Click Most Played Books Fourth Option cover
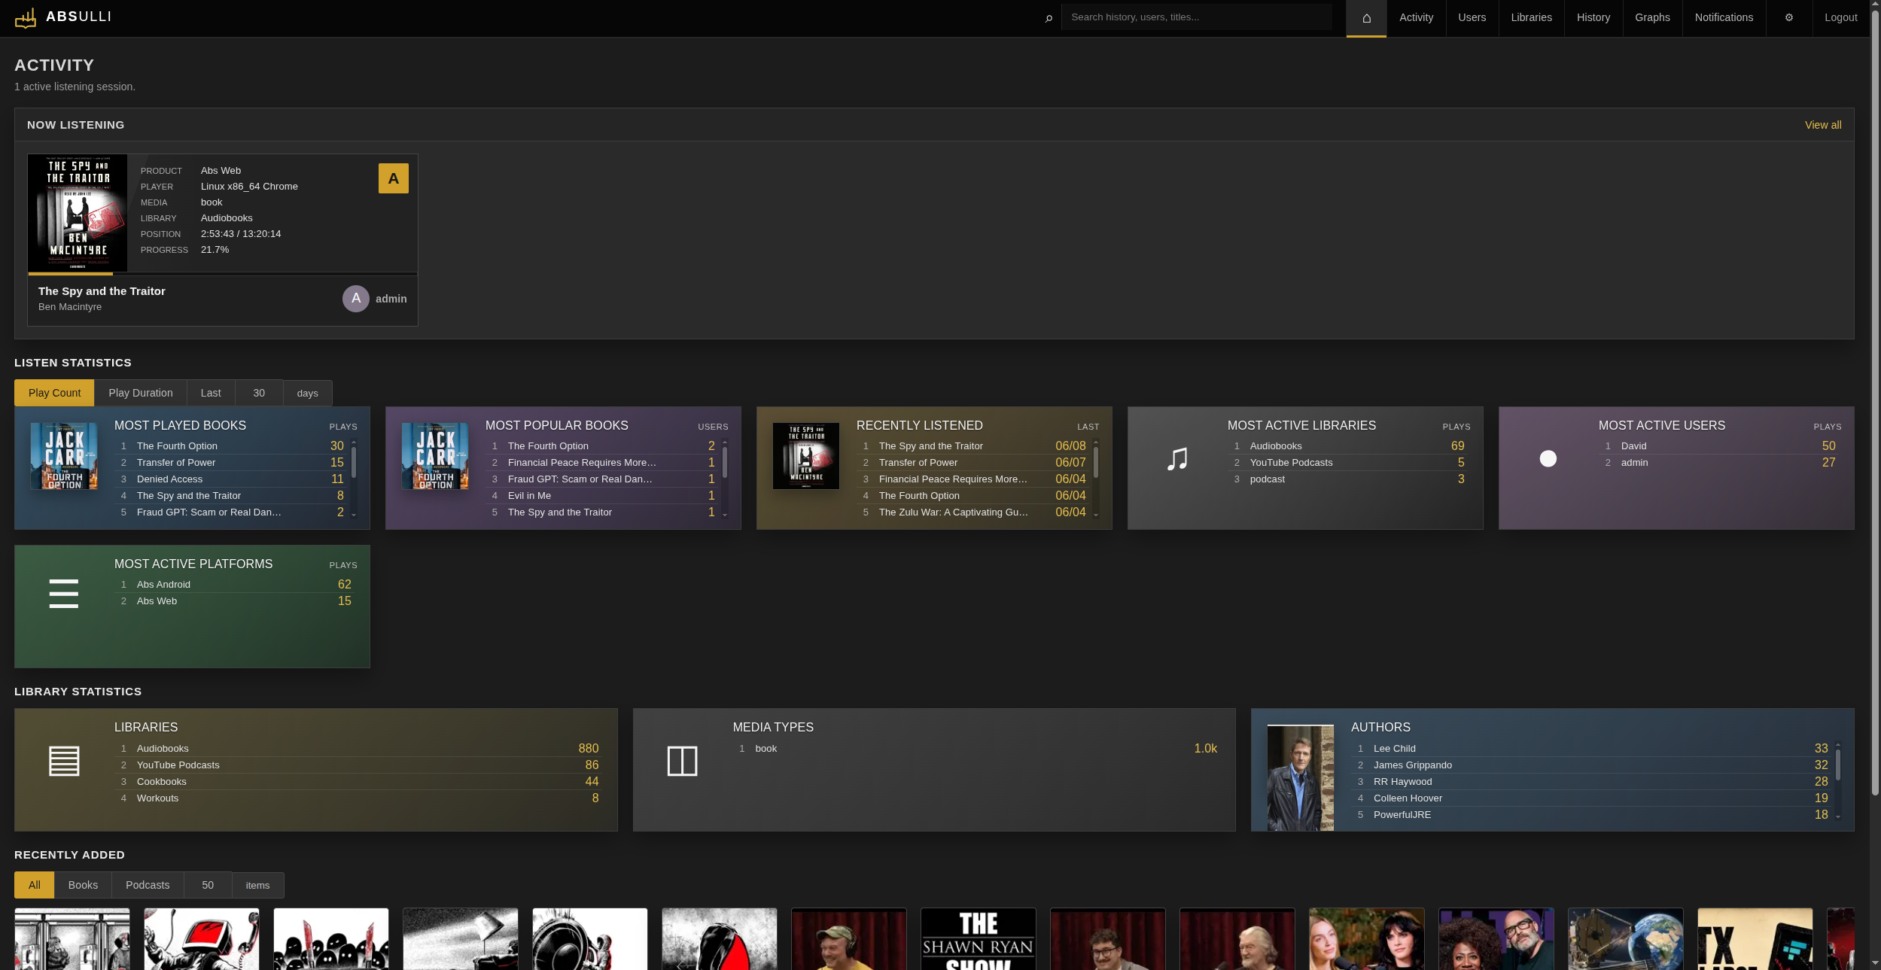The image size is (1881, 970). [64, 456]
